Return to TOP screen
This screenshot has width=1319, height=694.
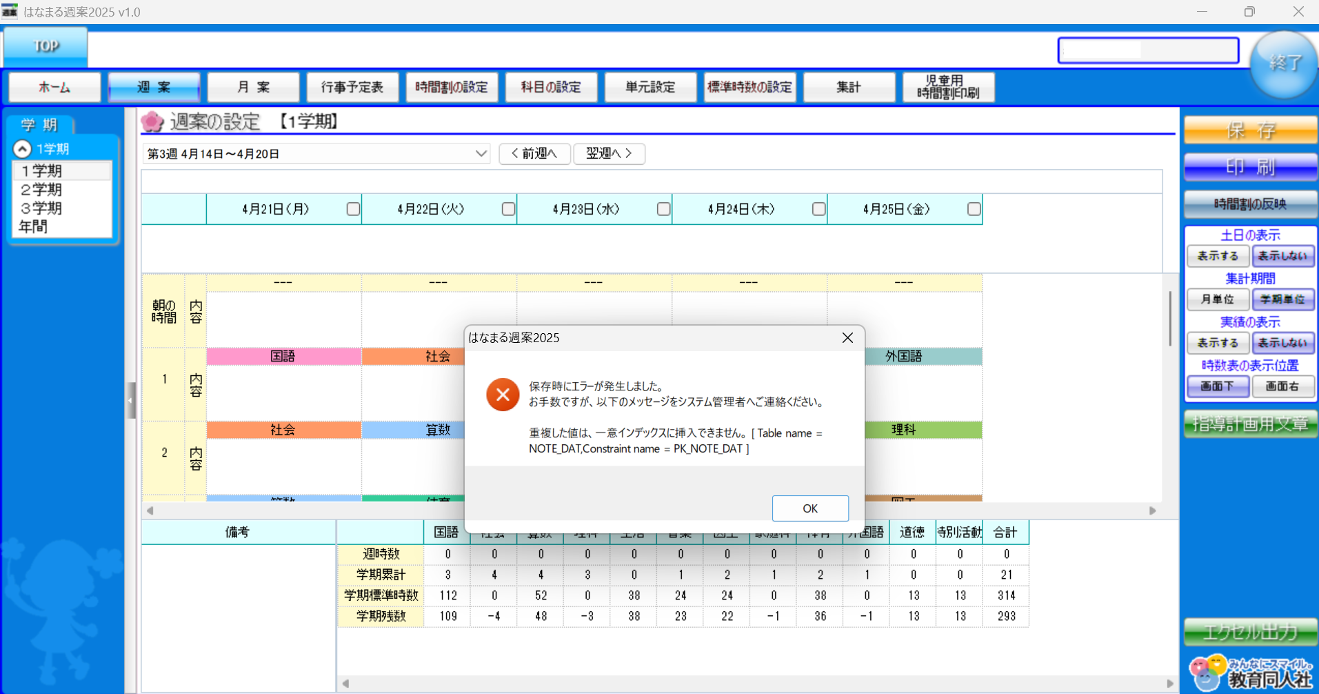coord(44,46)
